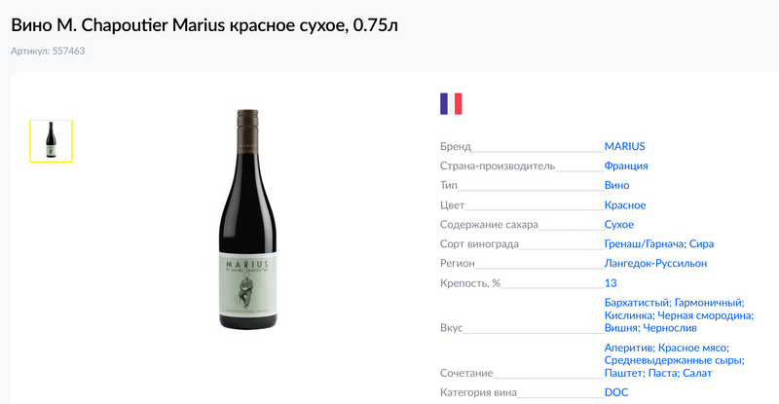Click the Лангедок-Руссильон region link
This screenshot has height=404, width=779.
(655, 263)
